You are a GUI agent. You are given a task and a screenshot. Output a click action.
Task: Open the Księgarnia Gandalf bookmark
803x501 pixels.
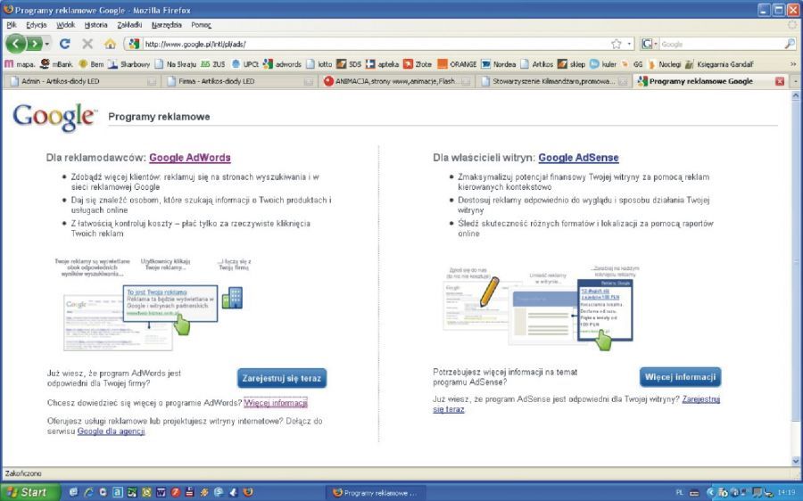(719, 64)
